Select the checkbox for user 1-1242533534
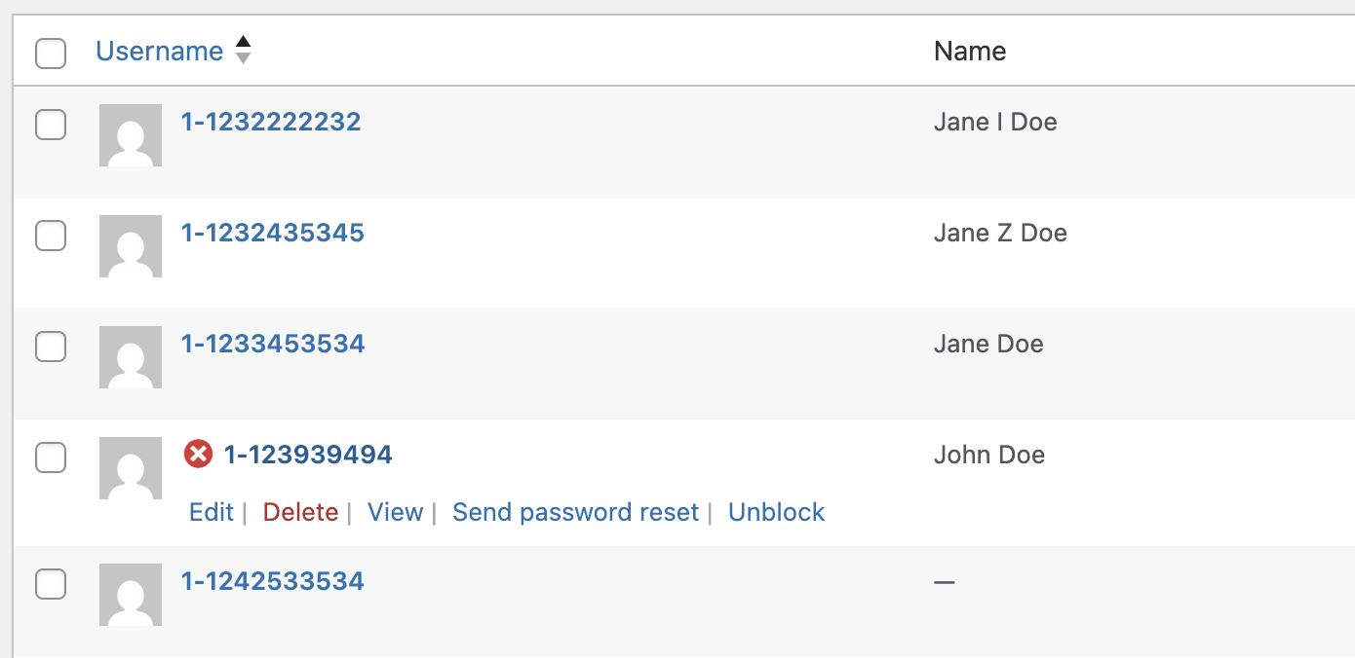This screenshot has width=1355, height=658. click(51, 584)
